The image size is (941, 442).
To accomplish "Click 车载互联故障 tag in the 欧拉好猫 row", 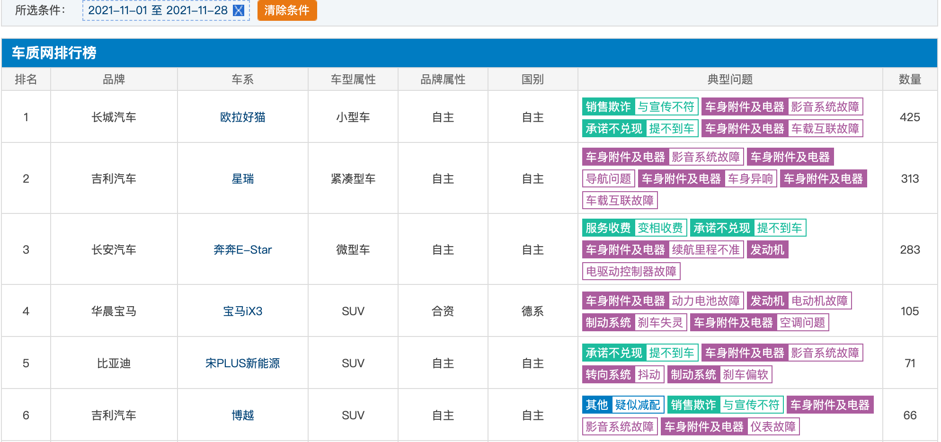I will pos(825,129).
